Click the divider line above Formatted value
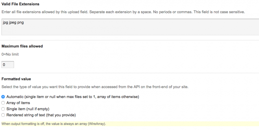Screen dimensions: 259x130 [x=129, y=73]
